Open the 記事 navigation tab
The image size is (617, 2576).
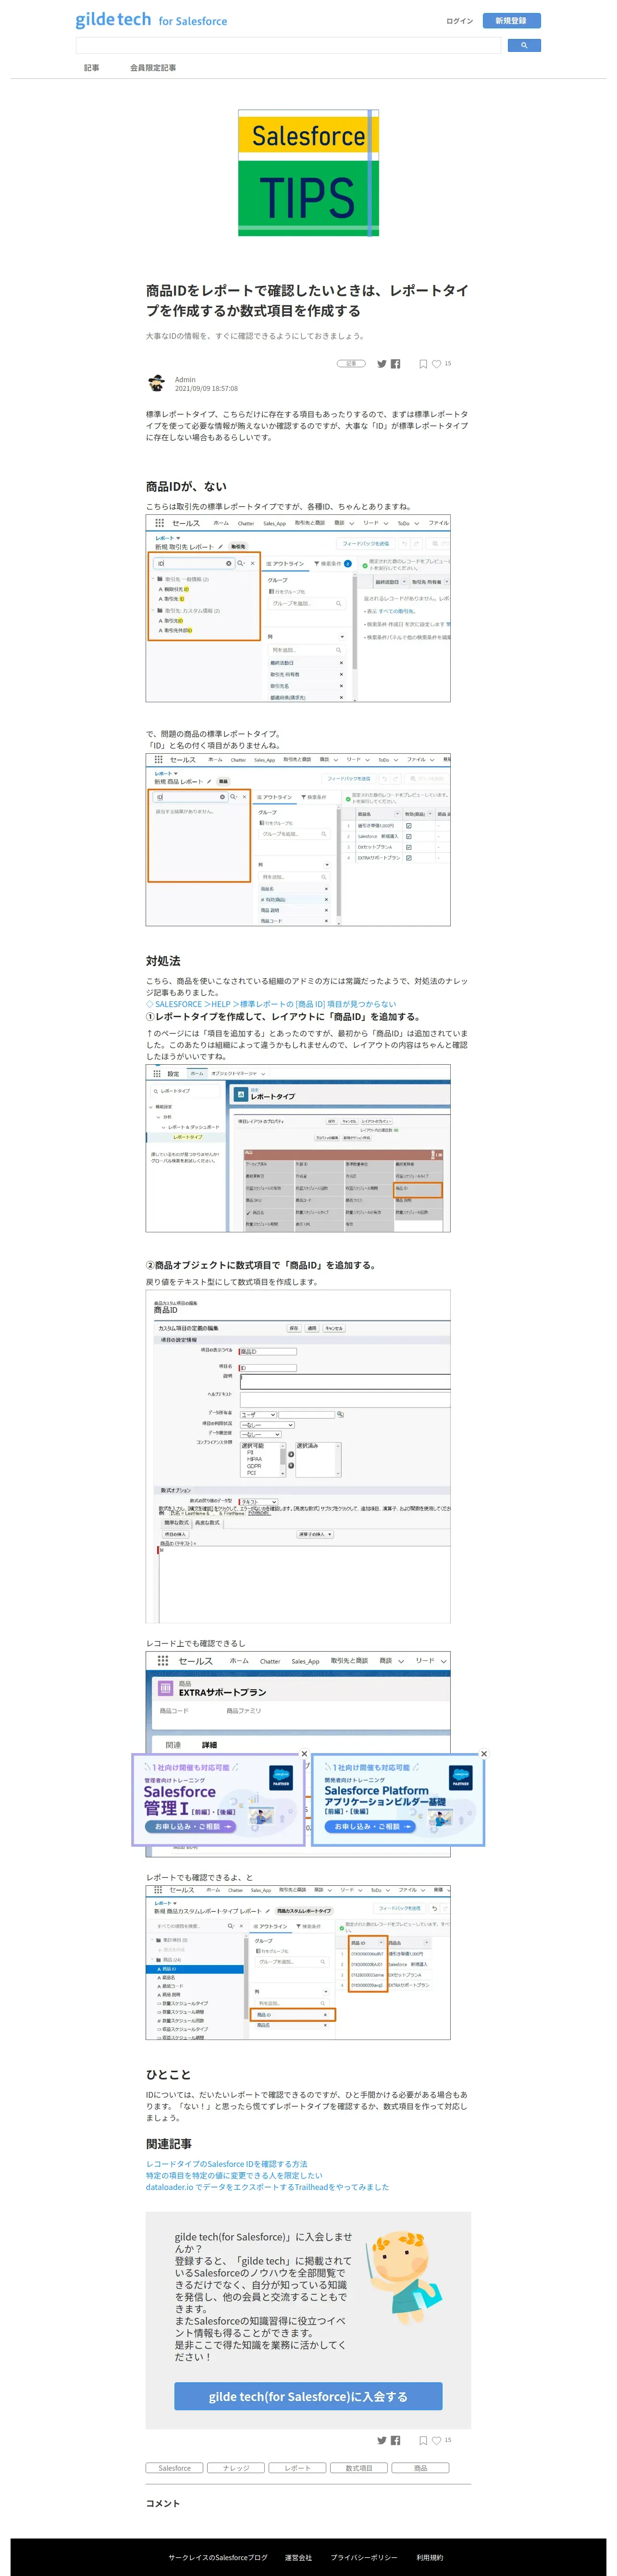coord(92,68)
